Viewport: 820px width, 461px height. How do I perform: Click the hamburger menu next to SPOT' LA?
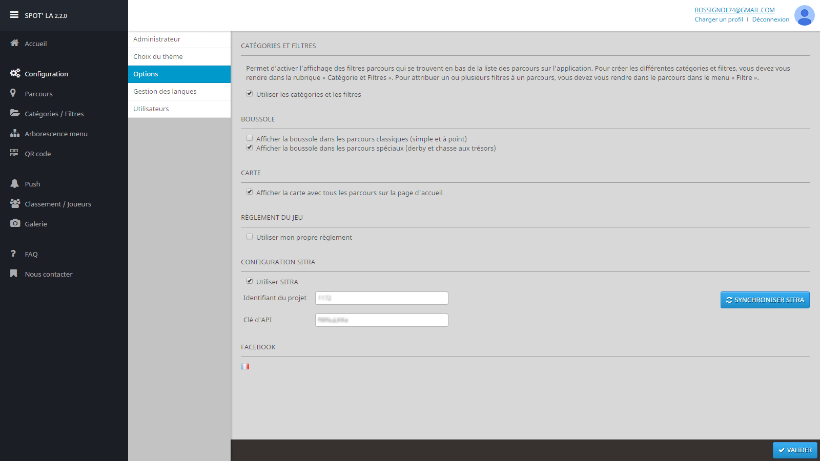click(14, 14)
